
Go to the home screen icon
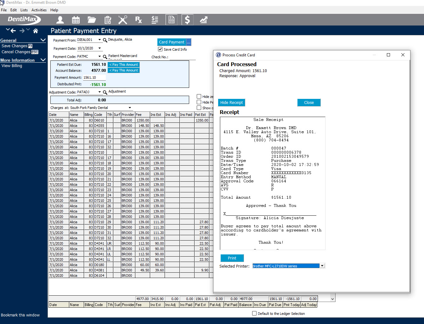pyautogui.click(x=36, y=31)
